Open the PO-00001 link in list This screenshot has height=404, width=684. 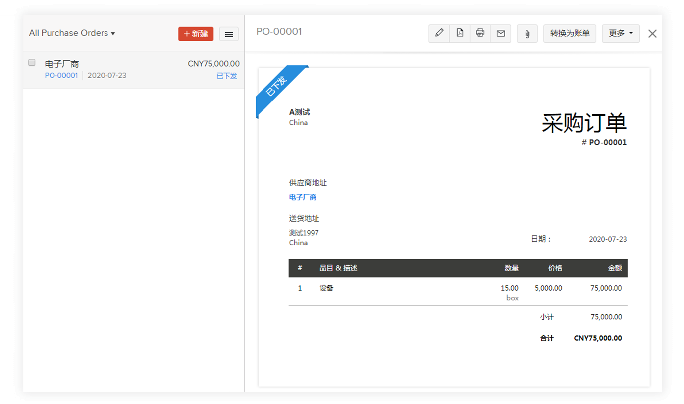click(61, 76)
